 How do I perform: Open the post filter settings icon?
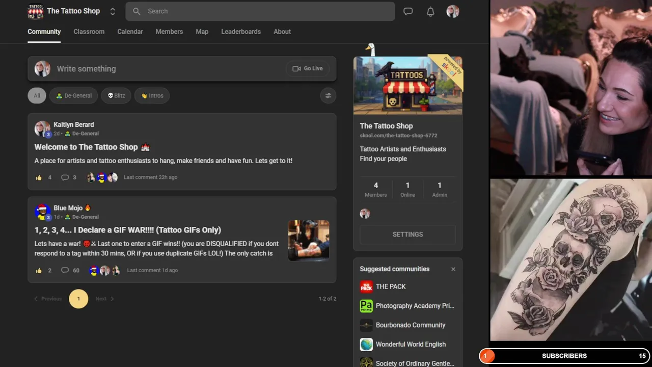point(328,95)
